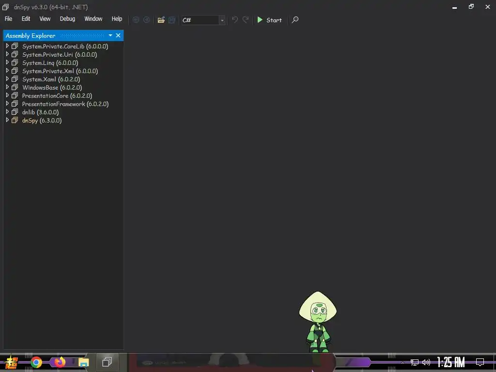Click the dnSpy taskbar button

click(x=107, y=362)
